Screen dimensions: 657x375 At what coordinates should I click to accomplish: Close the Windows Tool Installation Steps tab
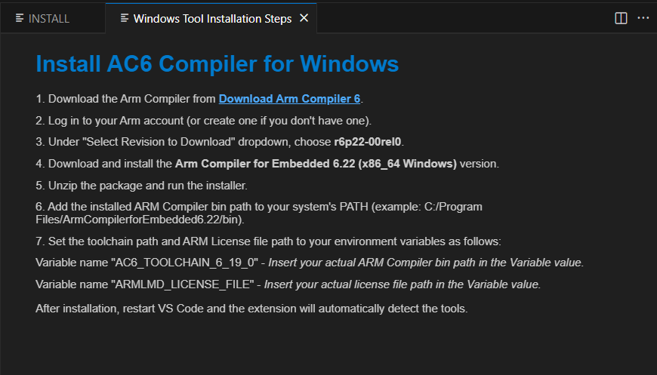[x=304, y=18]
